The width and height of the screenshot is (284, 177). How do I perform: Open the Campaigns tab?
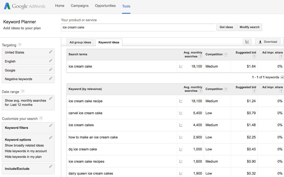[80, 6]
